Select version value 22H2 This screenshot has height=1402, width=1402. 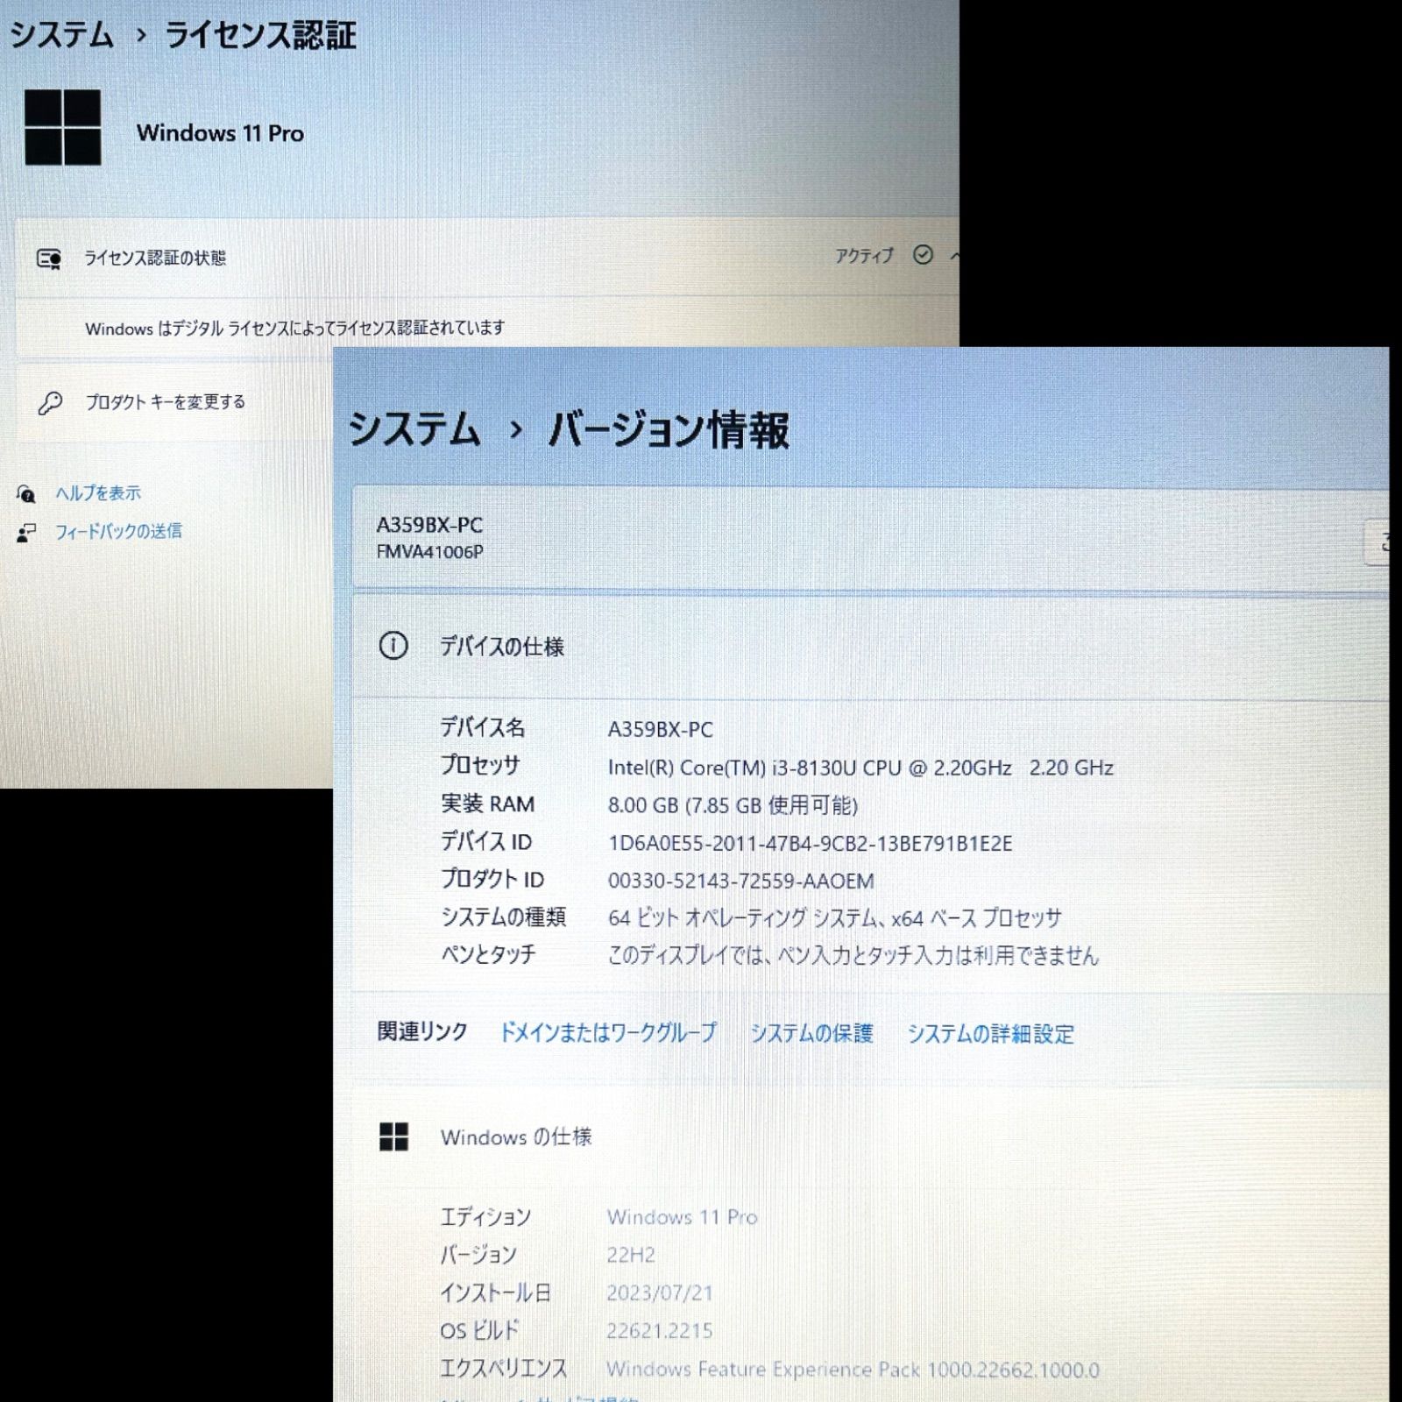(631, 1255)
